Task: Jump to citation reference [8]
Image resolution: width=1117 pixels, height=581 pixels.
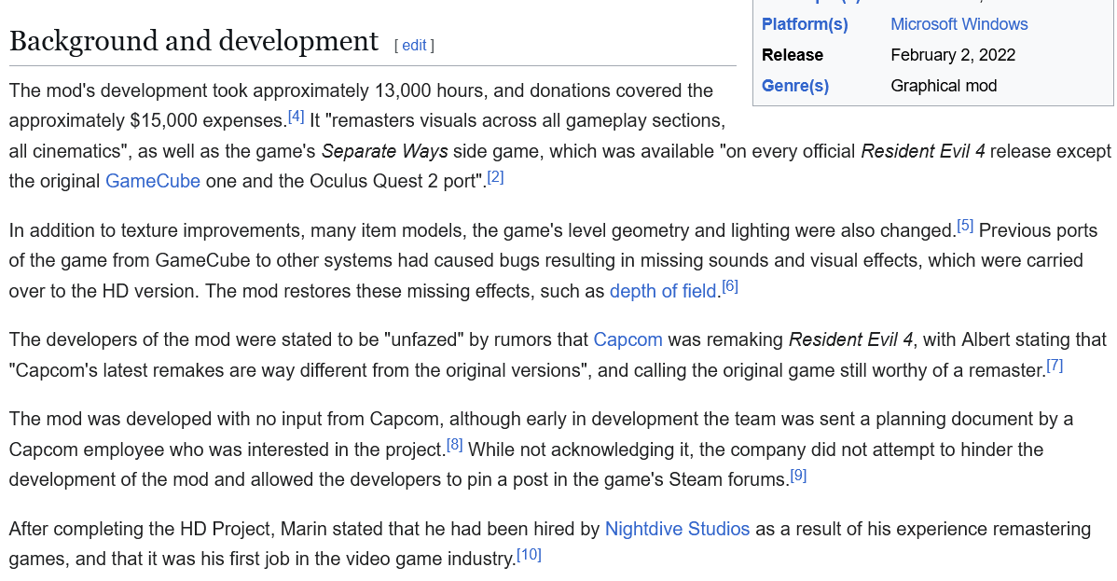Action: pyautogui.click(x=454, y=446)
